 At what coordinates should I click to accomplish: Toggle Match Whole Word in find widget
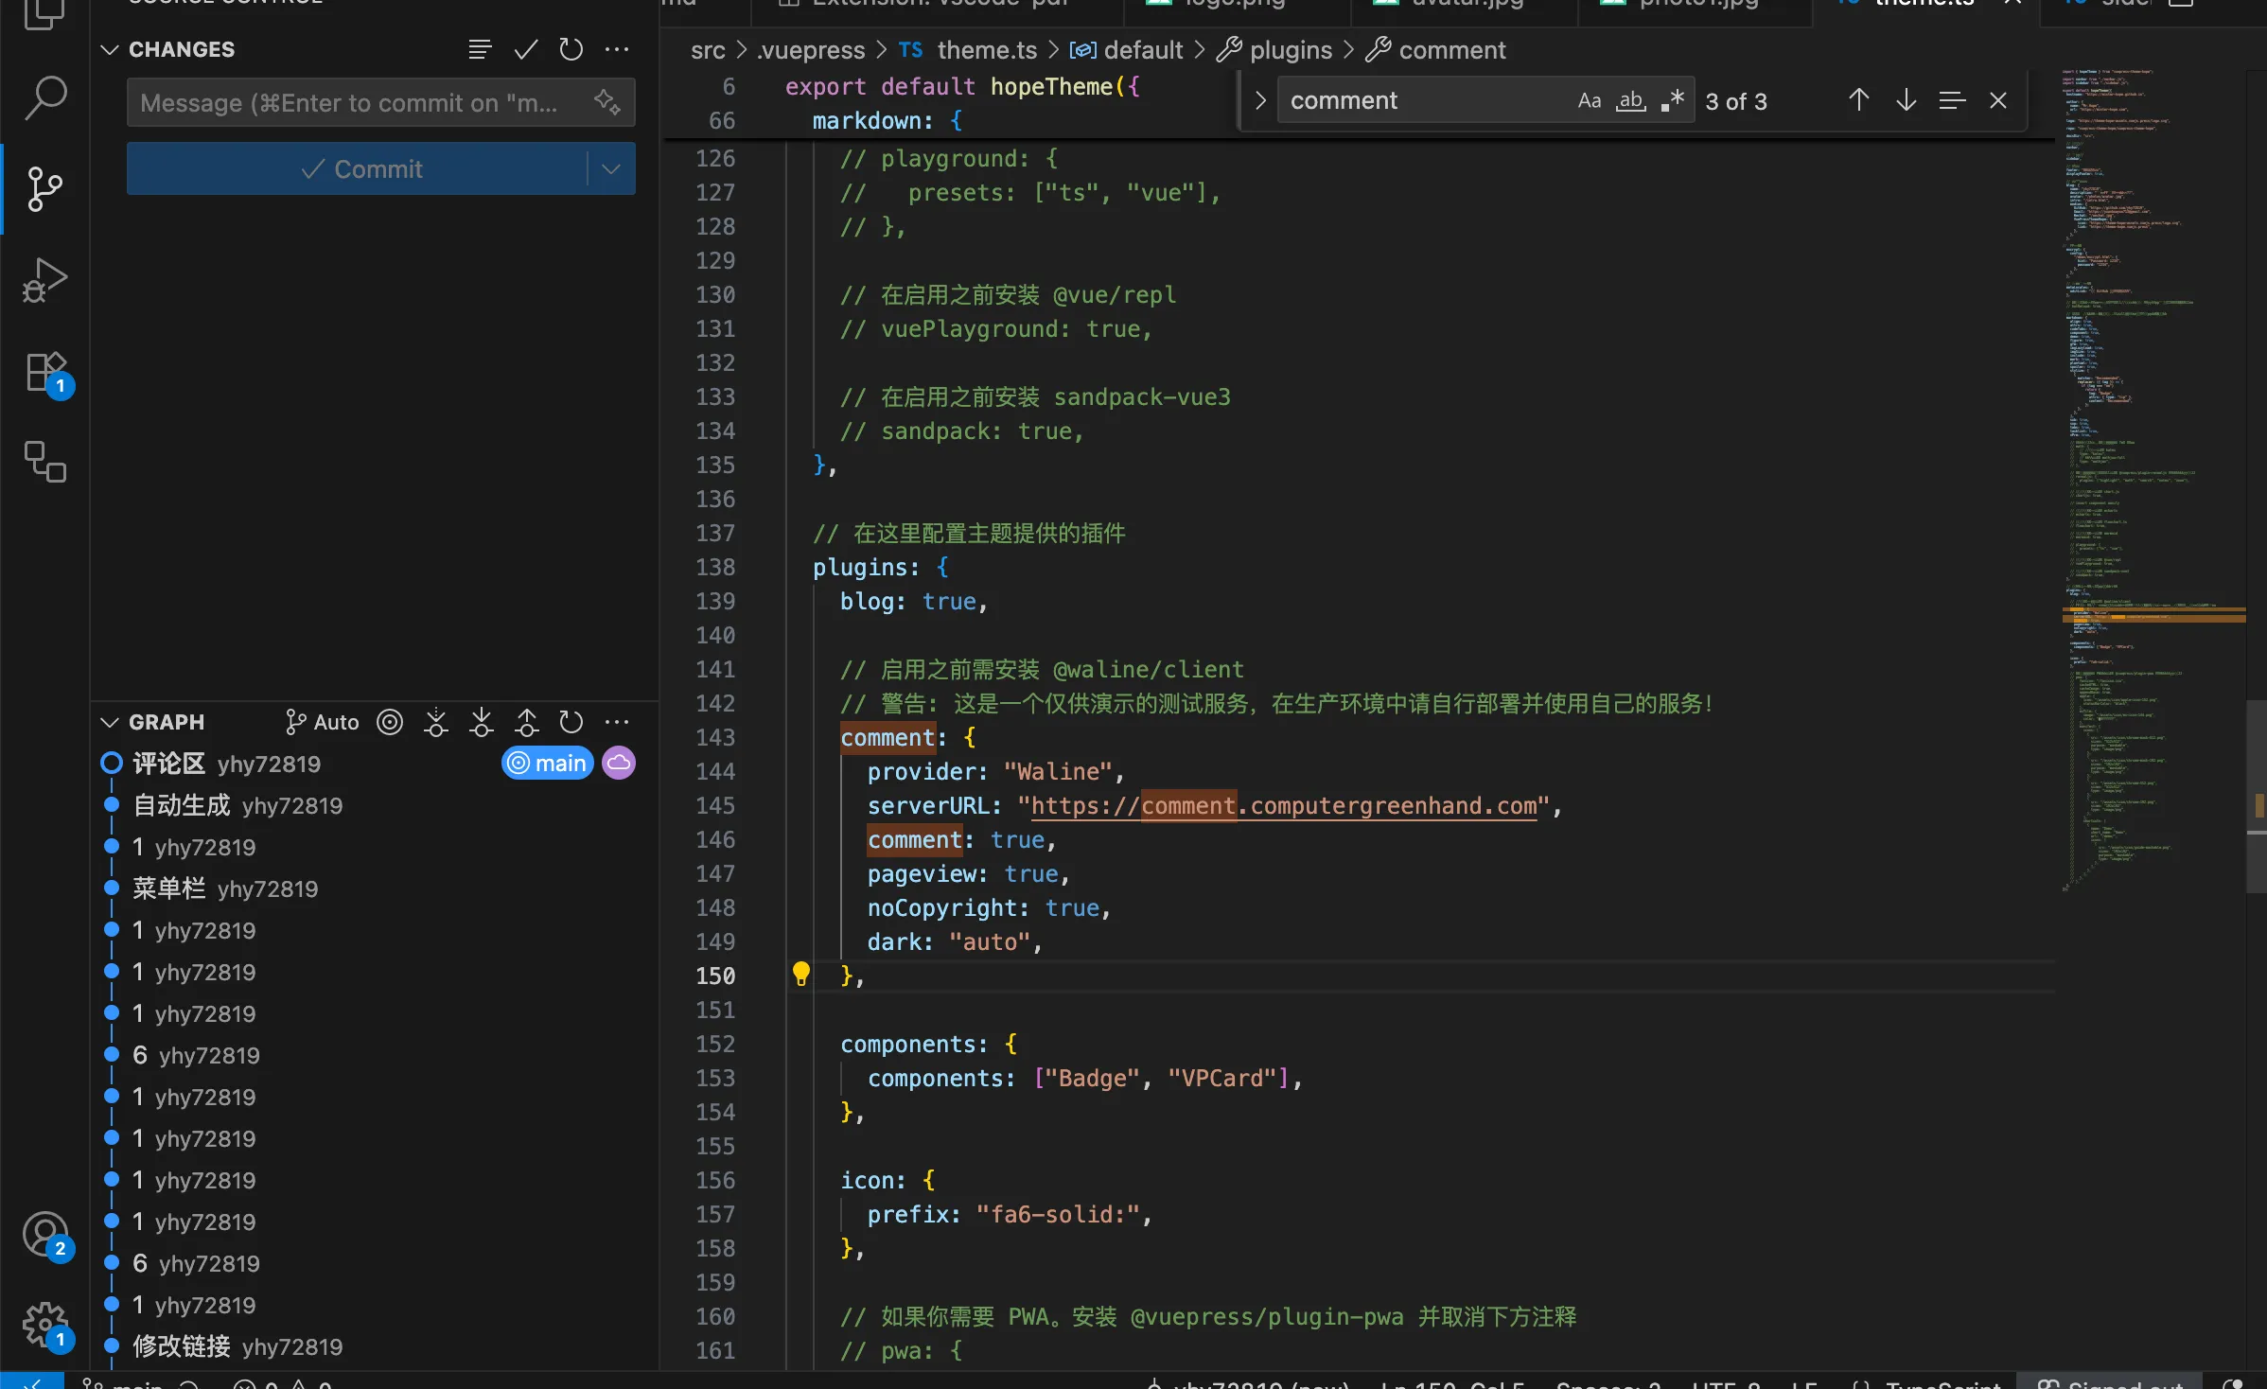click(1631, 100)
